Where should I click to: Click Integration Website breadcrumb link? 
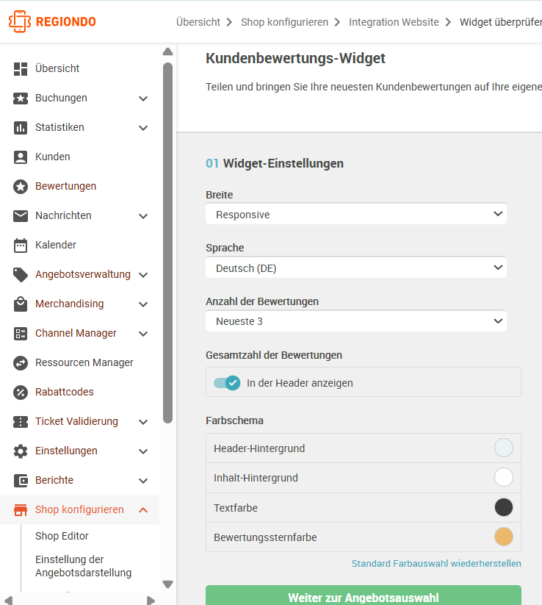(x=394, y=22)
